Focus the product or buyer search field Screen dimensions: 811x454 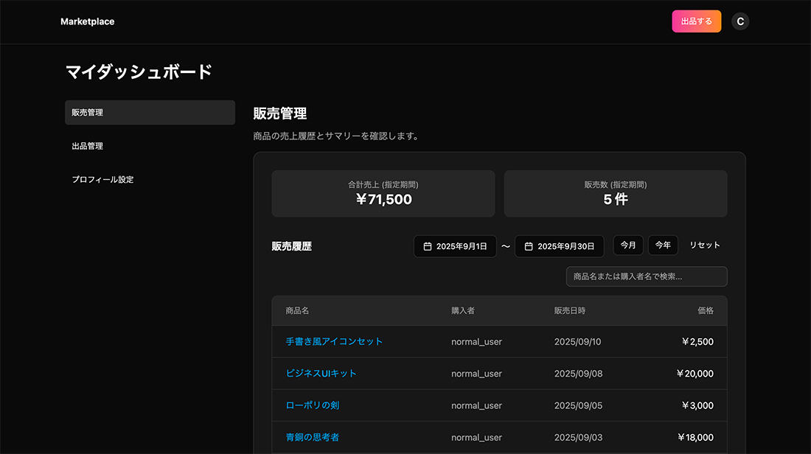[x=647, y=276]
